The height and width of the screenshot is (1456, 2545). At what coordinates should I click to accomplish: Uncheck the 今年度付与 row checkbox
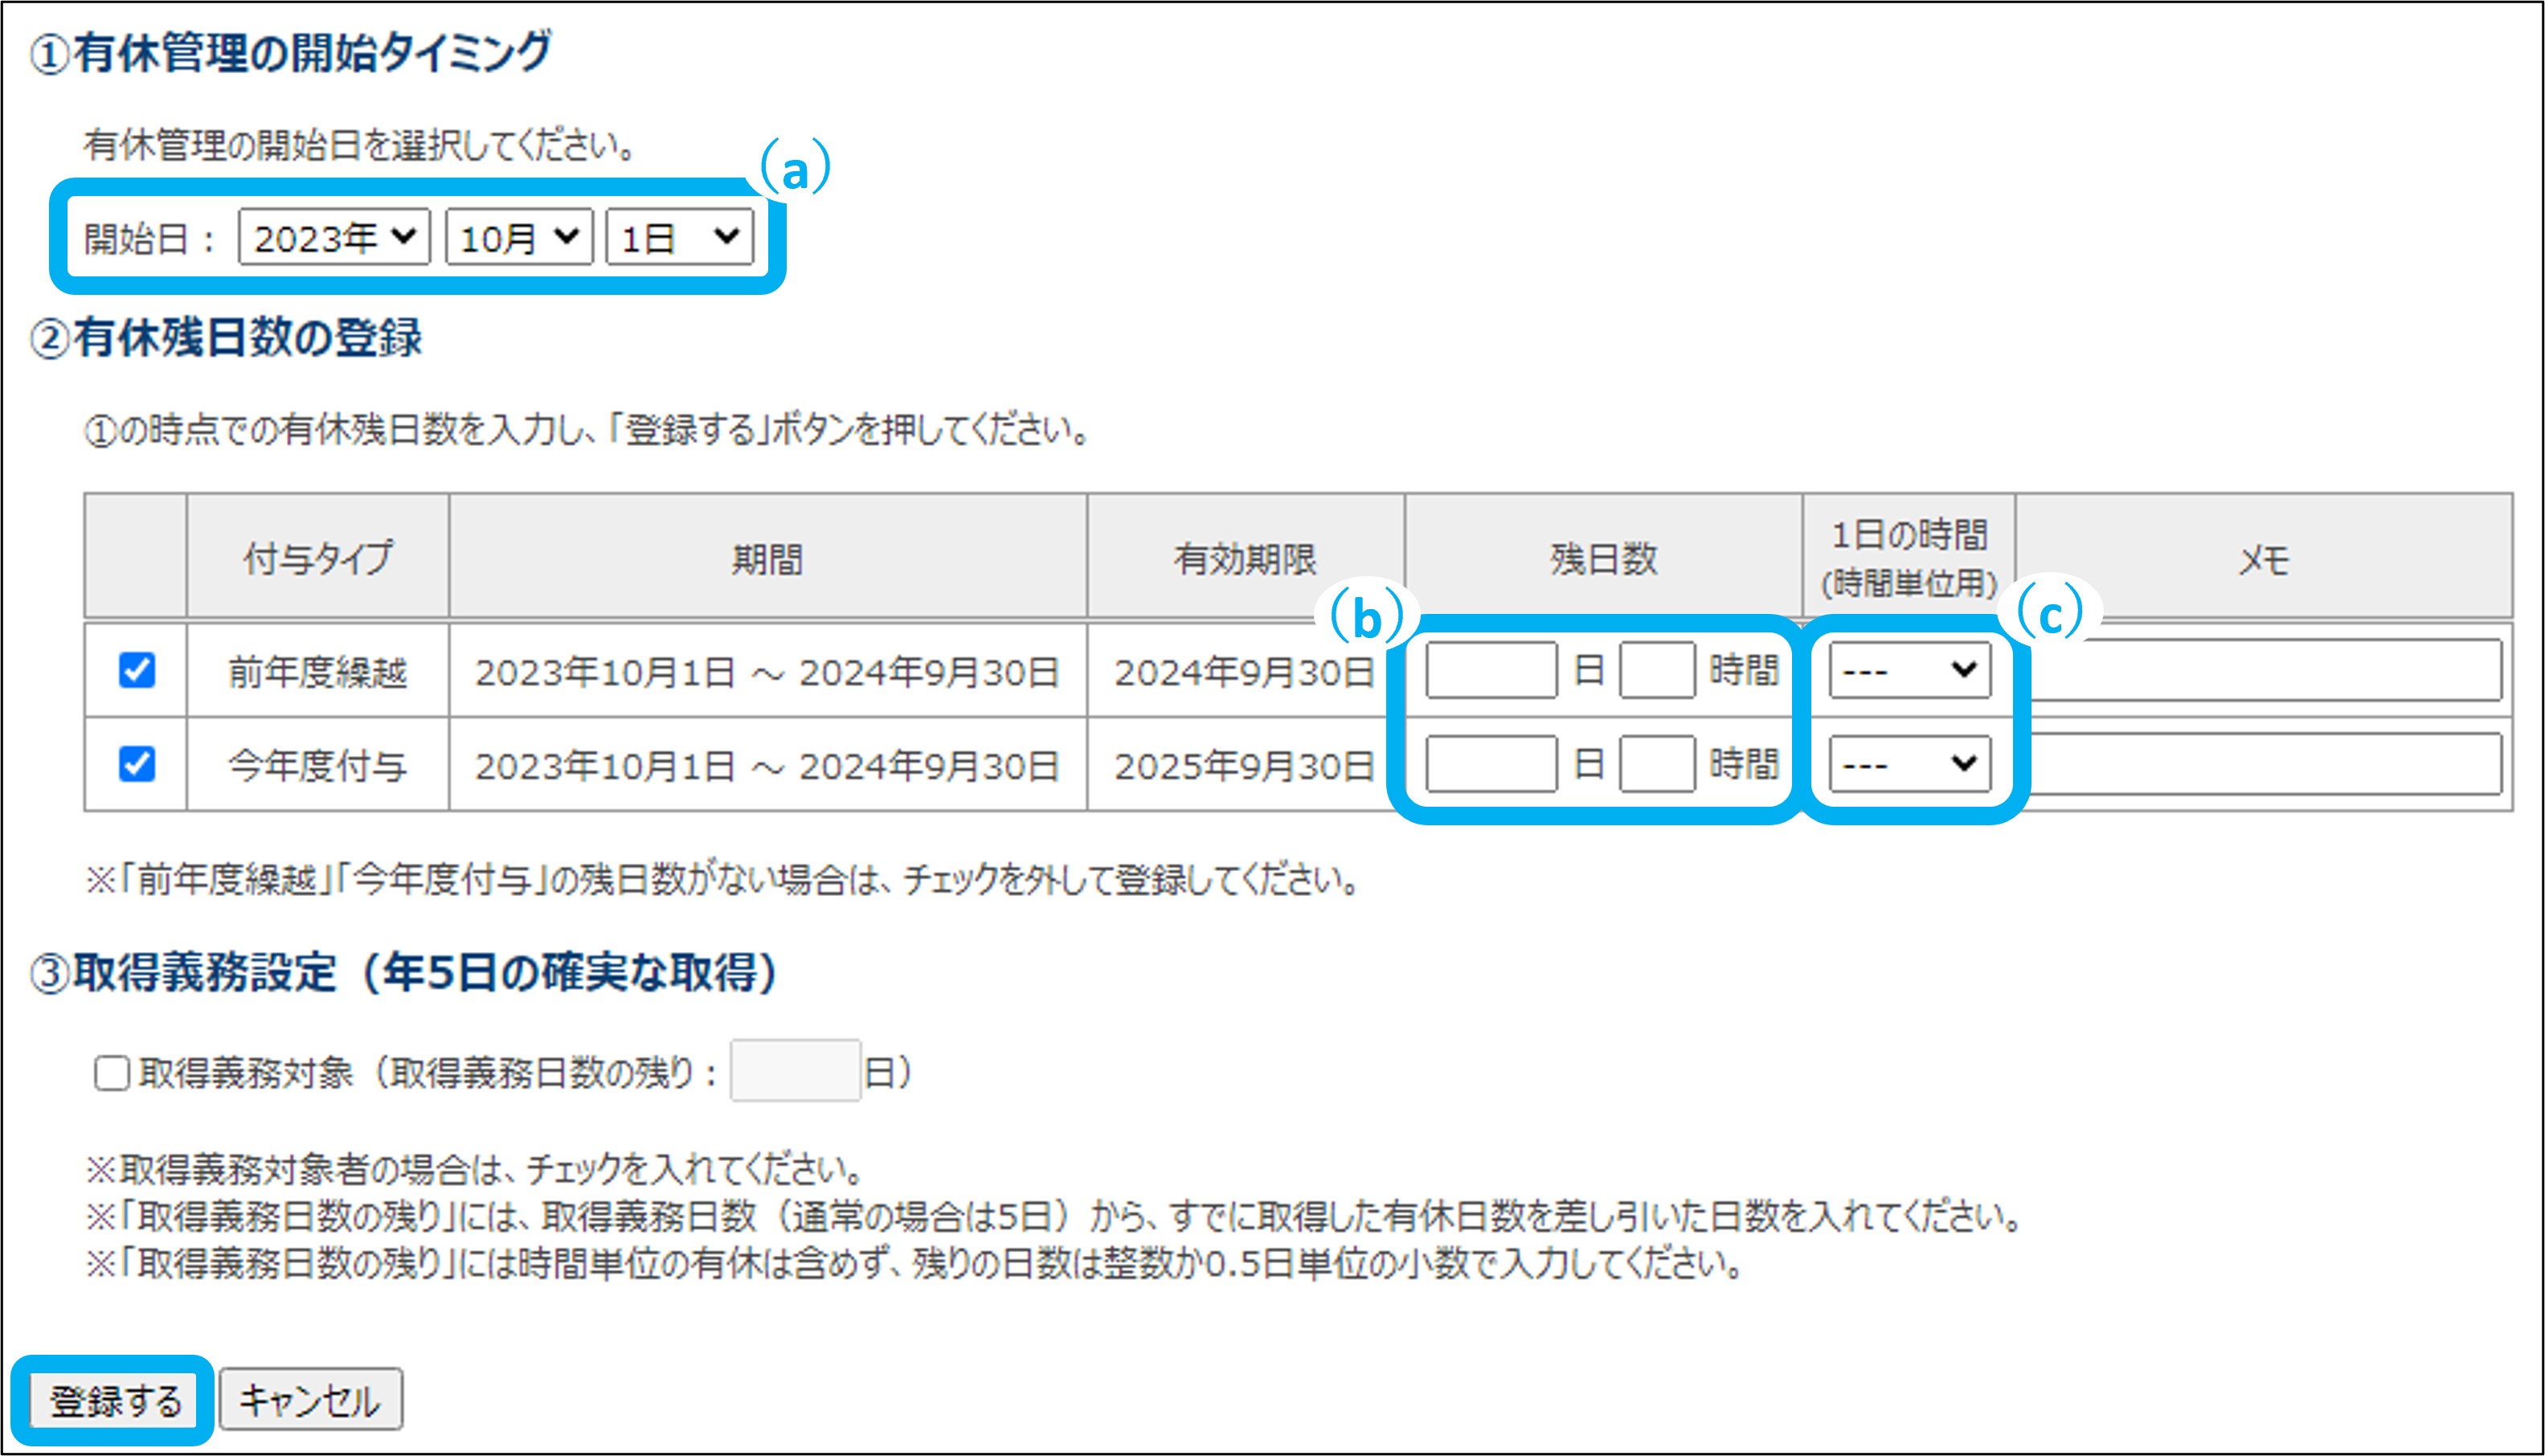[137, 764]
